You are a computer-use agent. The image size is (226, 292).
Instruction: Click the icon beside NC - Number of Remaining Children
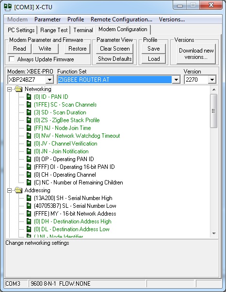tap(29, 182)
